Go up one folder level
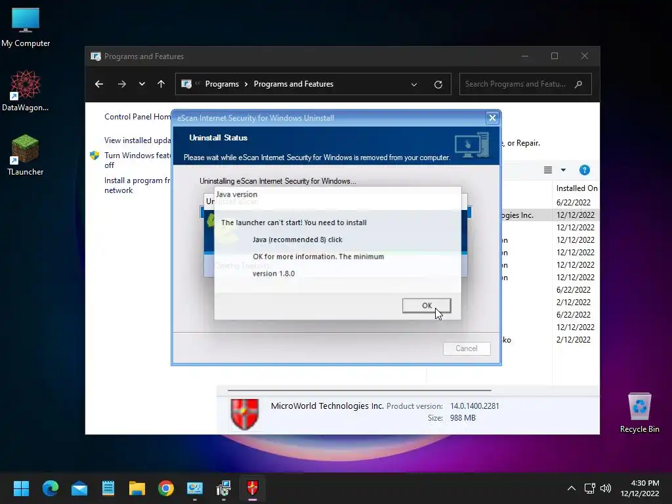The height and width of the screenshot is (504, 672). click(161, 84)
